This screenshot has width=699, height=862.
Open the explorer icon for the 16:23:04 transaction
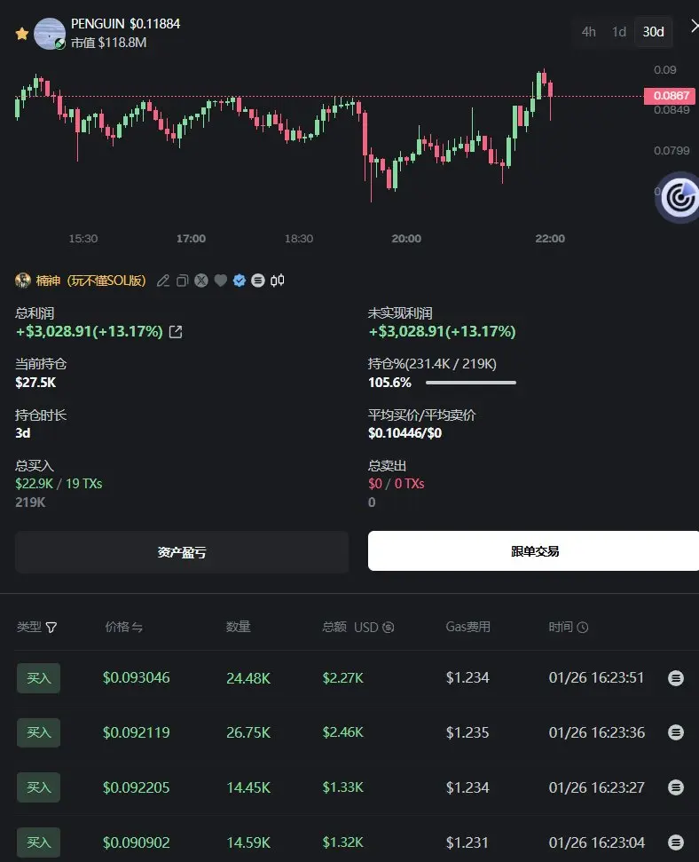[x=676, y=842]
